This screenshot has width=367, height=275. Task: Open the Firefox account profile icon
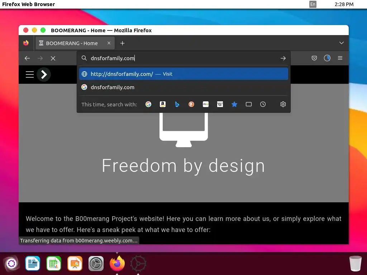(x=327, y=58)
